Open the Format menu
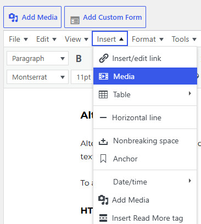 pyautogui.click(x=147, y=39)
